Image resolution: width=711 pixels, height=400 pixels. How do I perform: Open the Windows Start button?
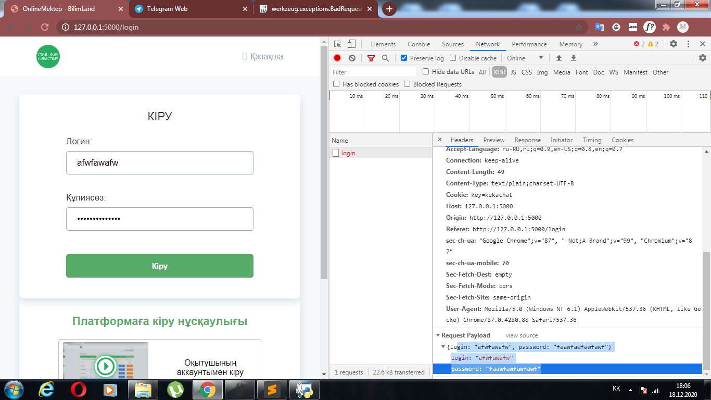coord(14,389)
